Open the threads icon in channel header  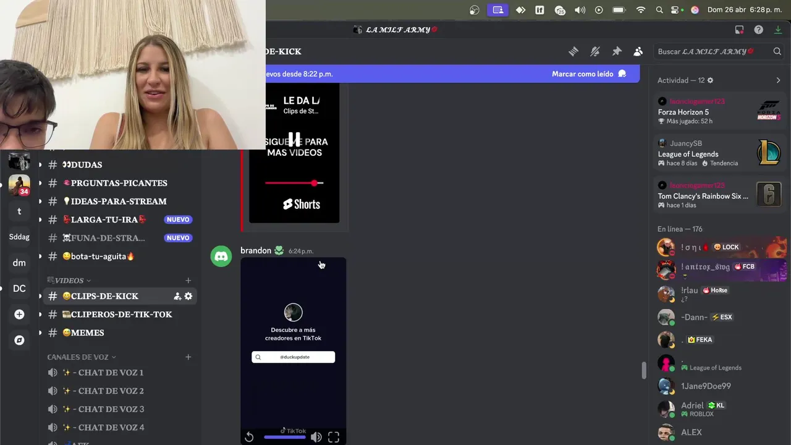point(573,51)
